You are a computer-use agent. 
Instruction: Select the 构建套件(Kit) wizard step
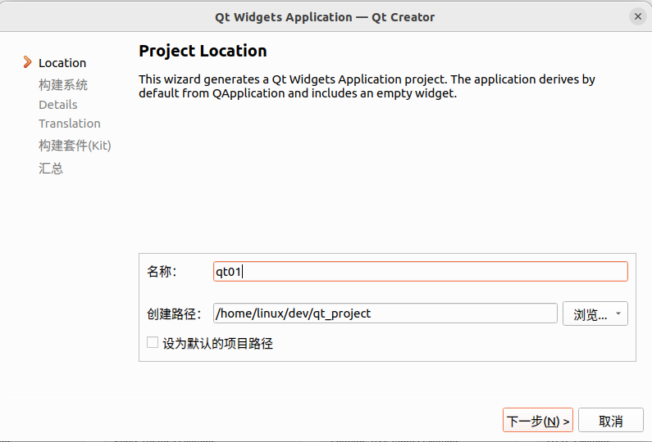point(75,146)
